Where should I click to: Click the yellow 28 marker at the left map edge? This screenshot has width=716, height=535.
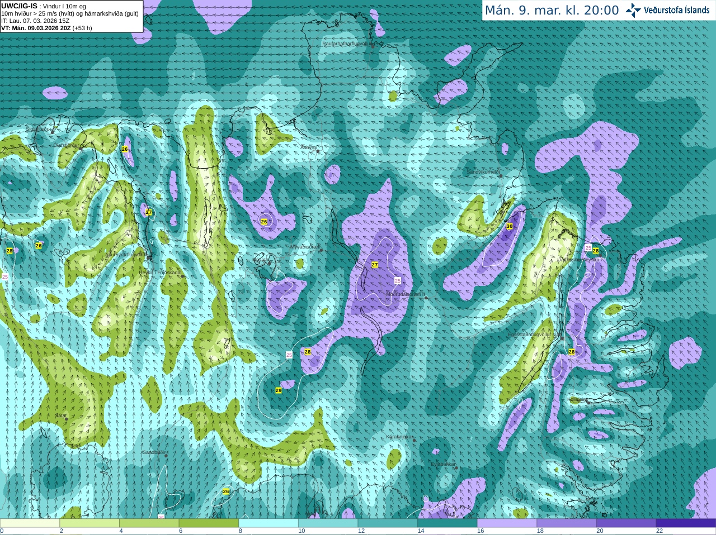click(10, 251)
